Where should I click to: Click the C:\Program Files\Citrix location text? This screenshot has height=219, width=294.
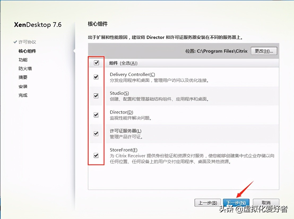coord(222,51)
